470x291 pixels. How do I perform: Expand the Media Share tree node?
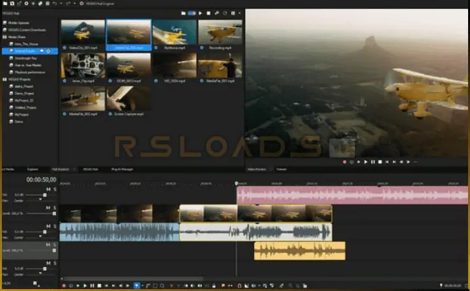pyautogui.click(x=4, y=37)
